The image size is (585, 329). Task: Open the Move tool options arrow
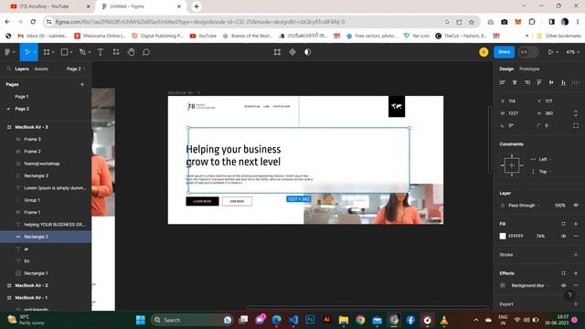coord(35,52)
